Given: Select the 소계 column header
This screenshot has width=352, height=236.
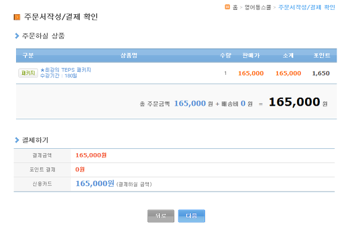Looking at the screenshot, I should (288, 56).
